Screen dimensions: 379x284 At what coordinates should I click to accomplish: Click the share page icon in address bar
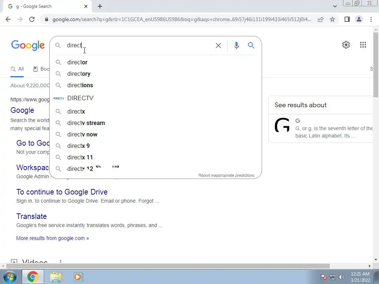coord(321,19)
